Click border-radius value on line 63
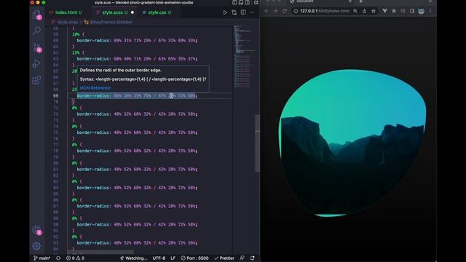 (x=155, y=59)
